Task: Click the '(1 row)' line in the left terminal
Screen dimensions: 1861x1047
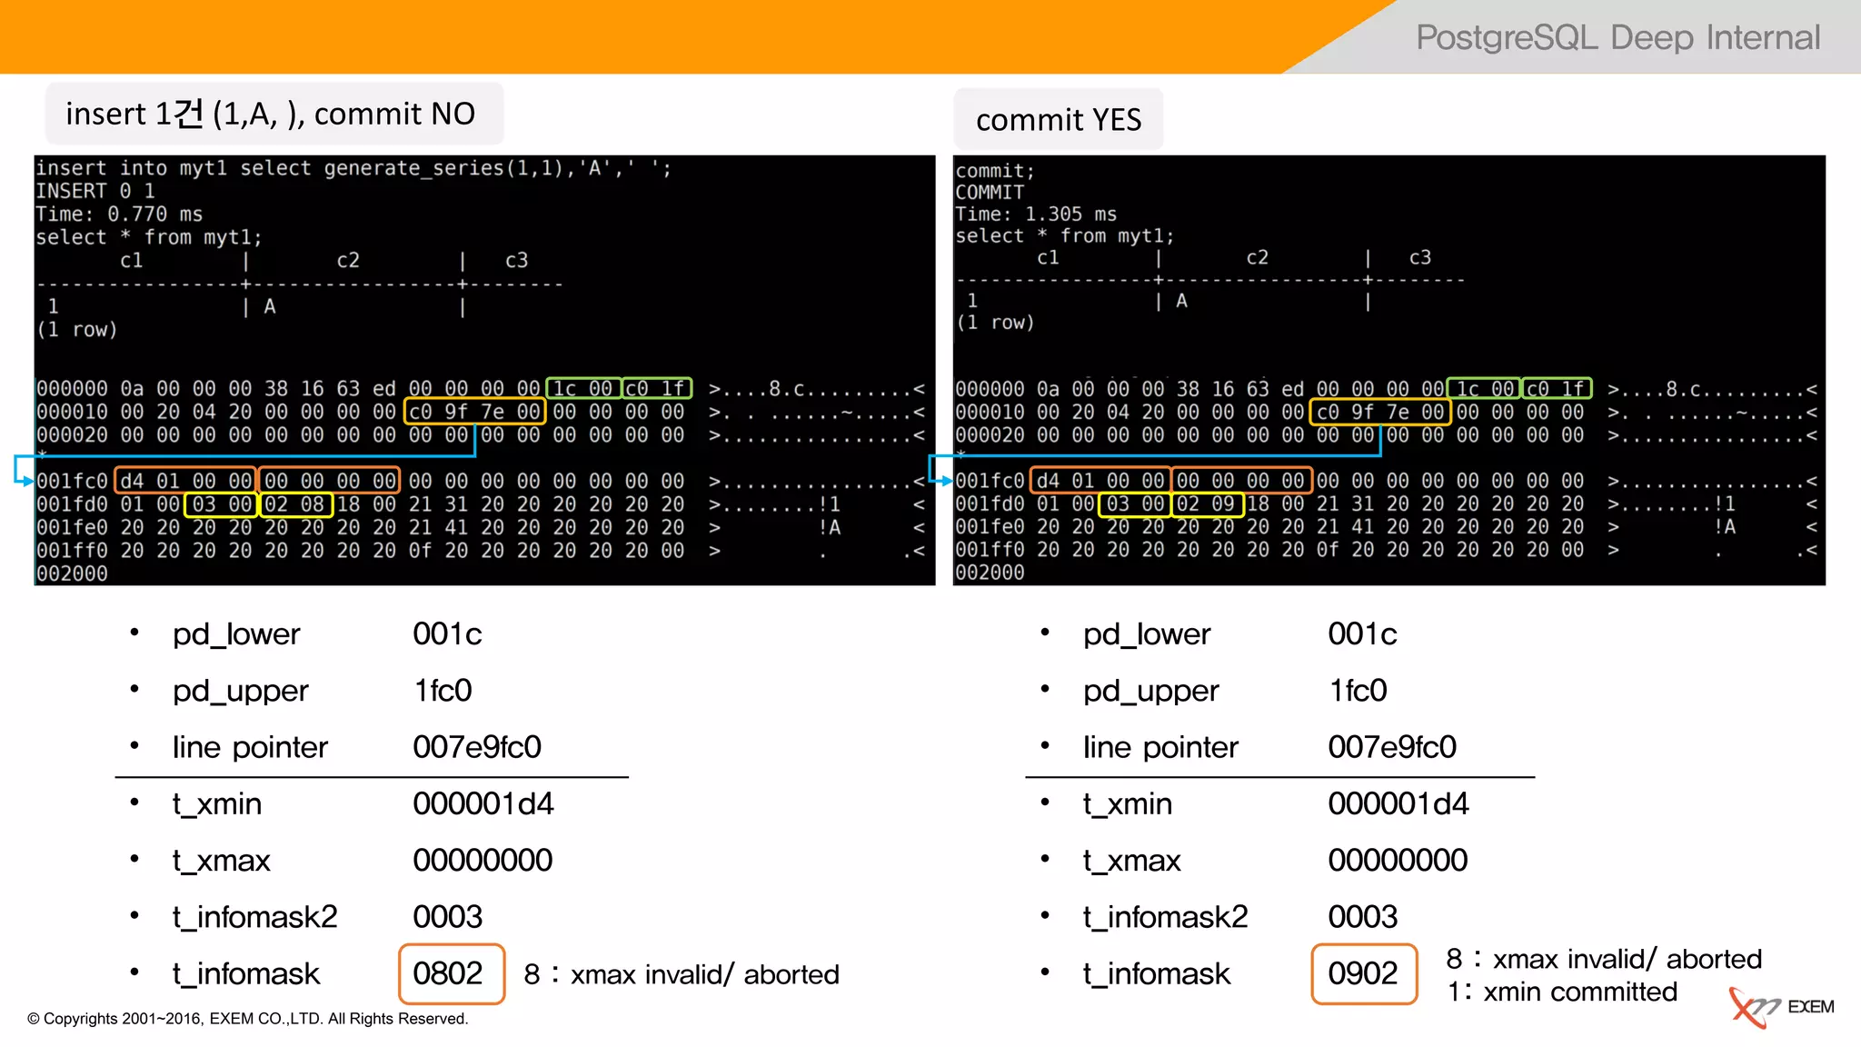Action: (x=77, y=330)
